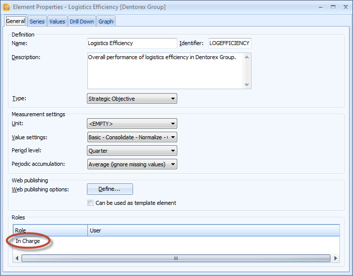The image size is (353, 276).
Task: Click the User column header
Action: click(x=213, y=230)
